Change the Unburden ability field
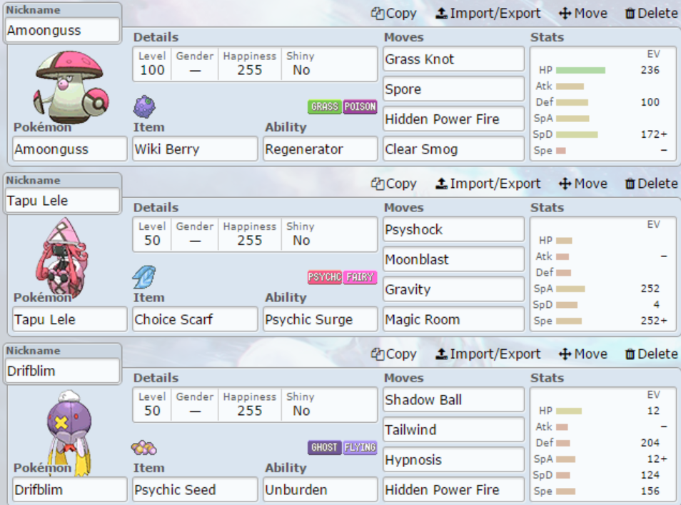The height and width of the screenshot is (505, 681). click(321, 490)
